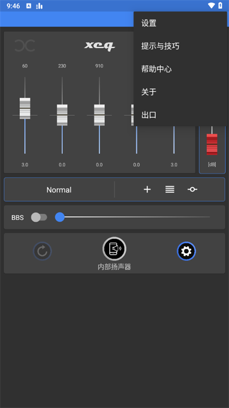This screenshot has width=229, height=408.
Task: Click the reset circular arrow icon
Action: pos(42,251)
